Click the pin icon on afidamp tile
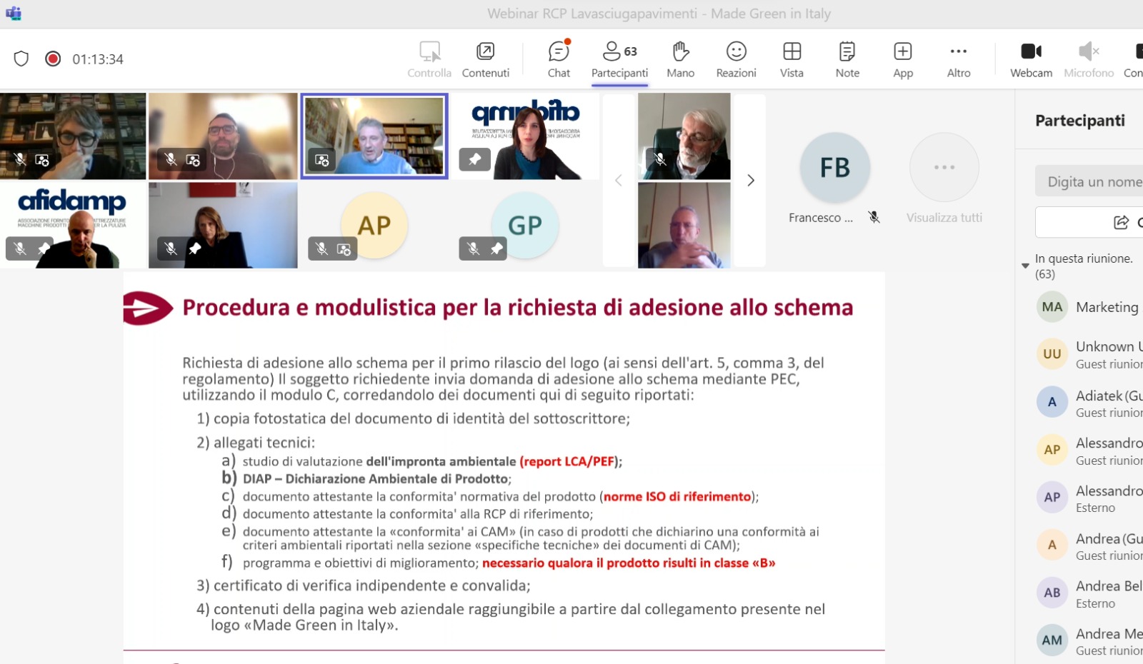 tap(44, 248)
